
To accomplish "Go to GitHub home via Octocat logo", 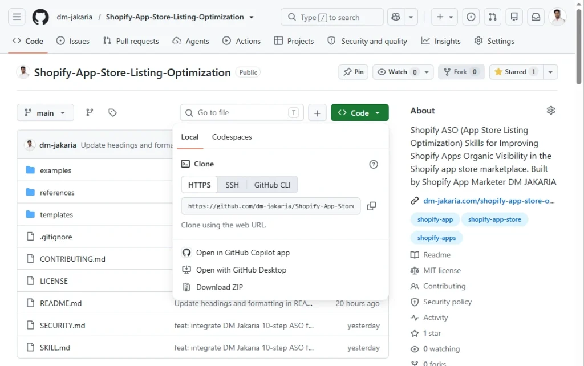I will [40, 17].
